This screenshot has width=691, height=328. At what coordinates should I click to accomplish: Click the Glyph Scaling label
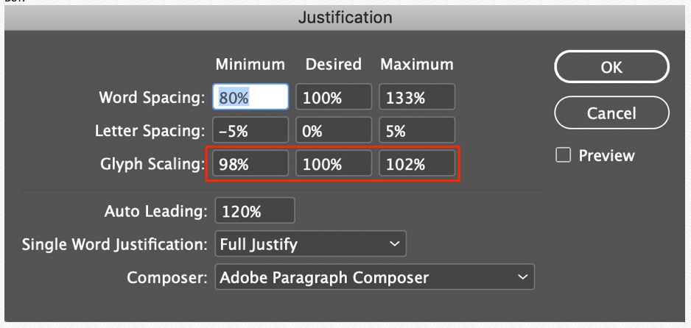(x=152, y=165)
